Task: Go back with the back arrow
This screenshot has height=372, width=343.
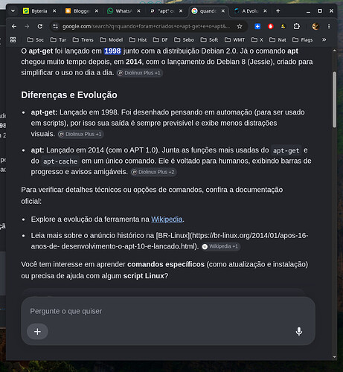Action: (14, 26)
